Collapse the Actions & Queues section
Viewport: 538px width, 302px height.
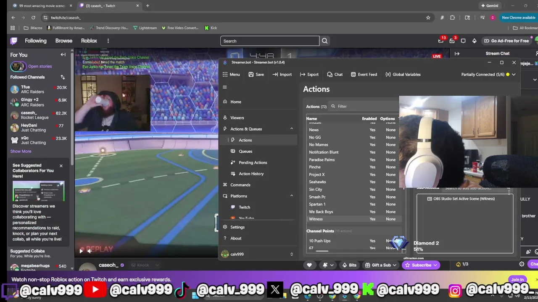pyautogui.click(x=291, y=129)
